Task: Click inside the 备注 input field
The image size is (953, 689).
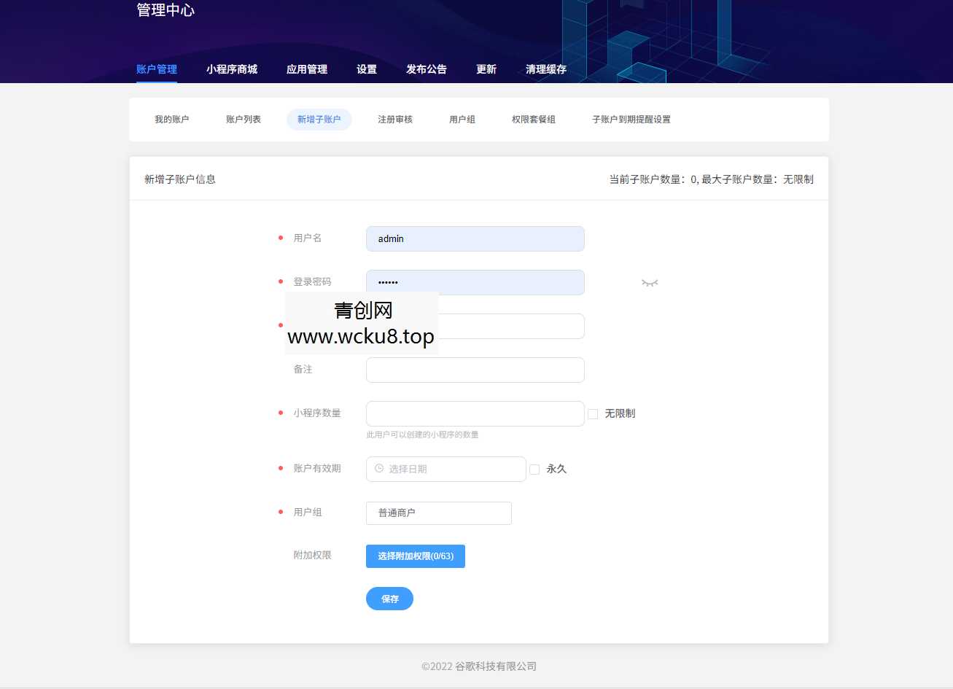Action: tap(475, 370)
